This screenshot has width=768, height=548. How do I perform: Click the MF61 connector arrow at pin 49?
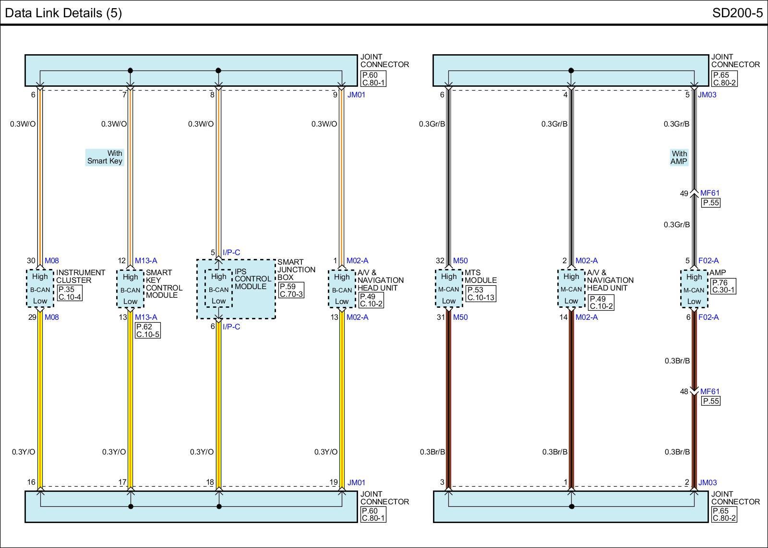pyautogui.click(x=694, y=193)
